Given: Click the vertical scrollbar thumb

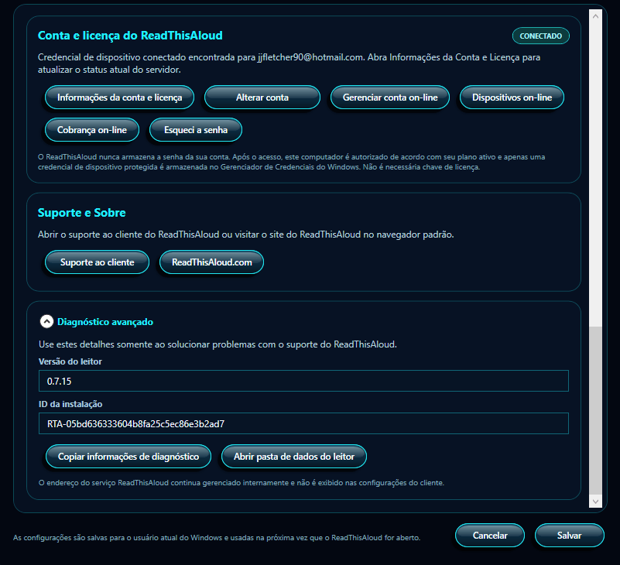Looking at the screenshot, I should (x=595, y=410).
